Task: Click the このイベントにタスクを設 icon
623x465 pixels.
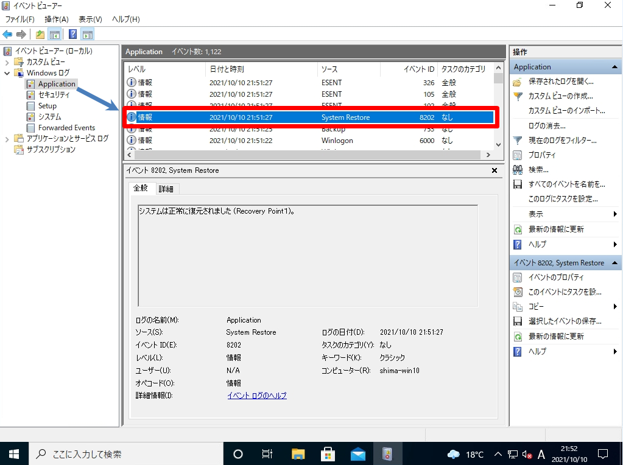Action: (517, 292)
